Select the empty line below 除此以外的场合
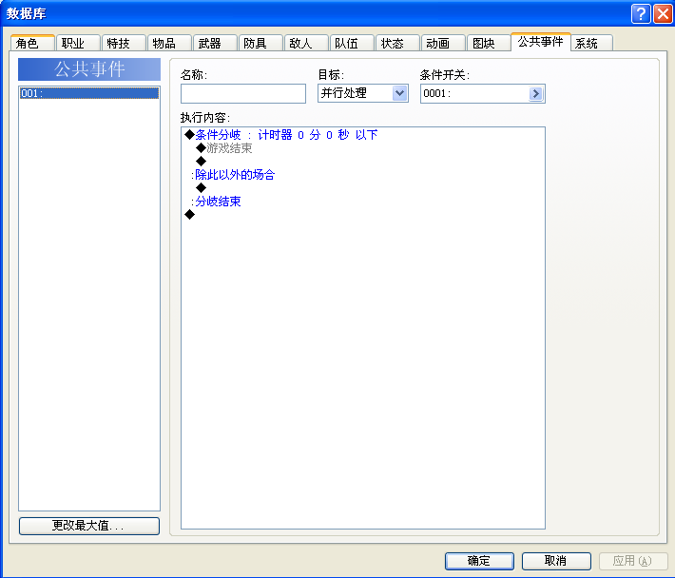675x578 pixels. click(363, 188)
